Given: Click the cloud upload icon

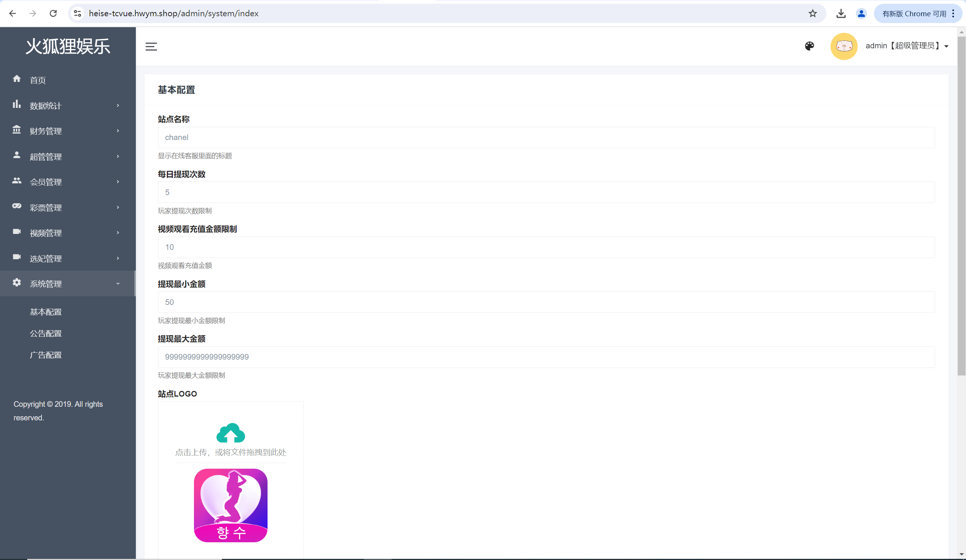Looking at the screenshot, I should (231, 433).
